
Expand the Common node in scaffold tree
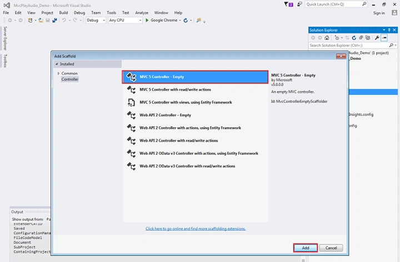point(58,74)
